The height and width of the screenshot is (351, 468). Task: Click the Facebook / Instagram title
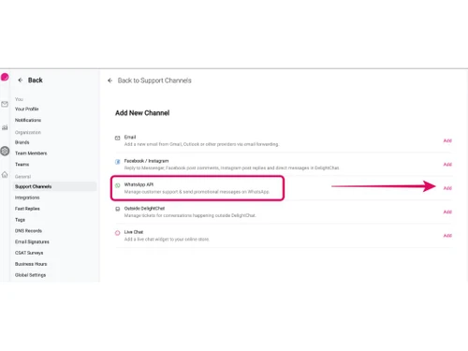click(x=146, y=161)
